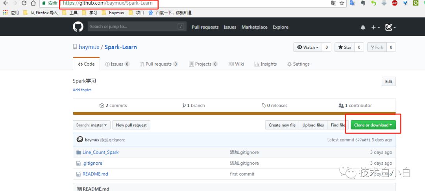Click the Find file button
This screenshot has height=191, width=425.
[338, 125]
